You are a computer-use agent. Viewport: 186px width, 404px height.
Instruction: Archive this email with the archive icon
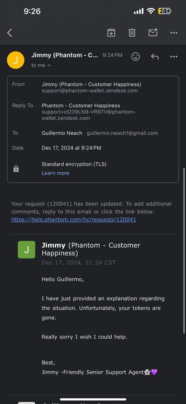coord(111,33)
